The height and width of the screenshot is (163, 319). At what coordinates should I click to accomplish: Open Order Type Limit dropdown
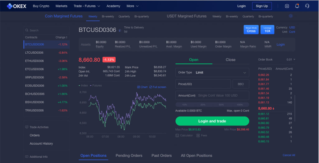tap(212, 73)
